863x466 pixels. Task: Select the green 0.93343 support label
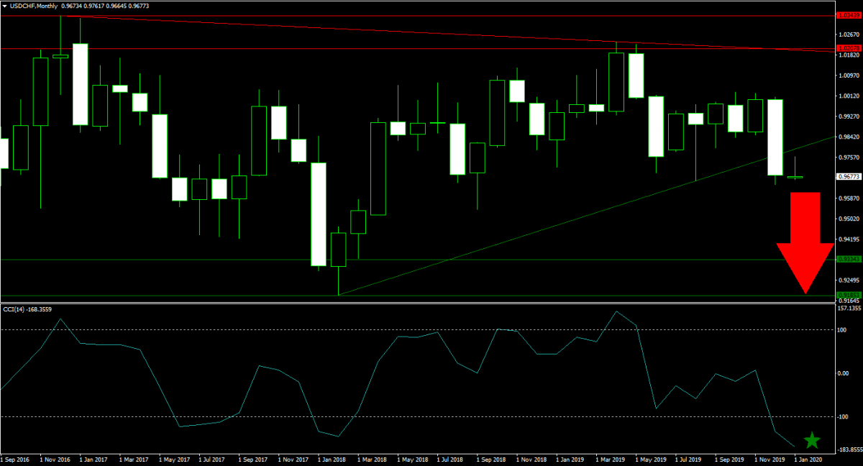coord(849,259)
